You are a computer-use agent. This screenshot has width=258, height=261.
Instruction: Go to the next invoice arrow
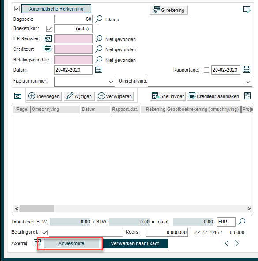(x=237, y=243)
